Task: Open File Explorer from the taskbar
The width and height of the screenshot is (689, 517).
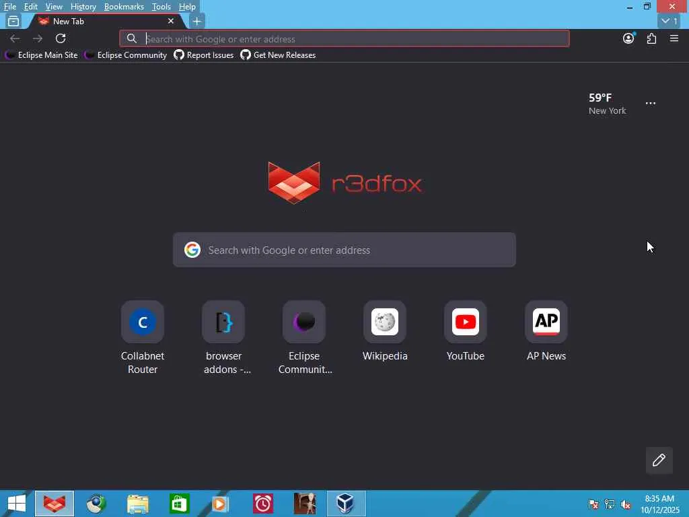Action: [137, 504]
